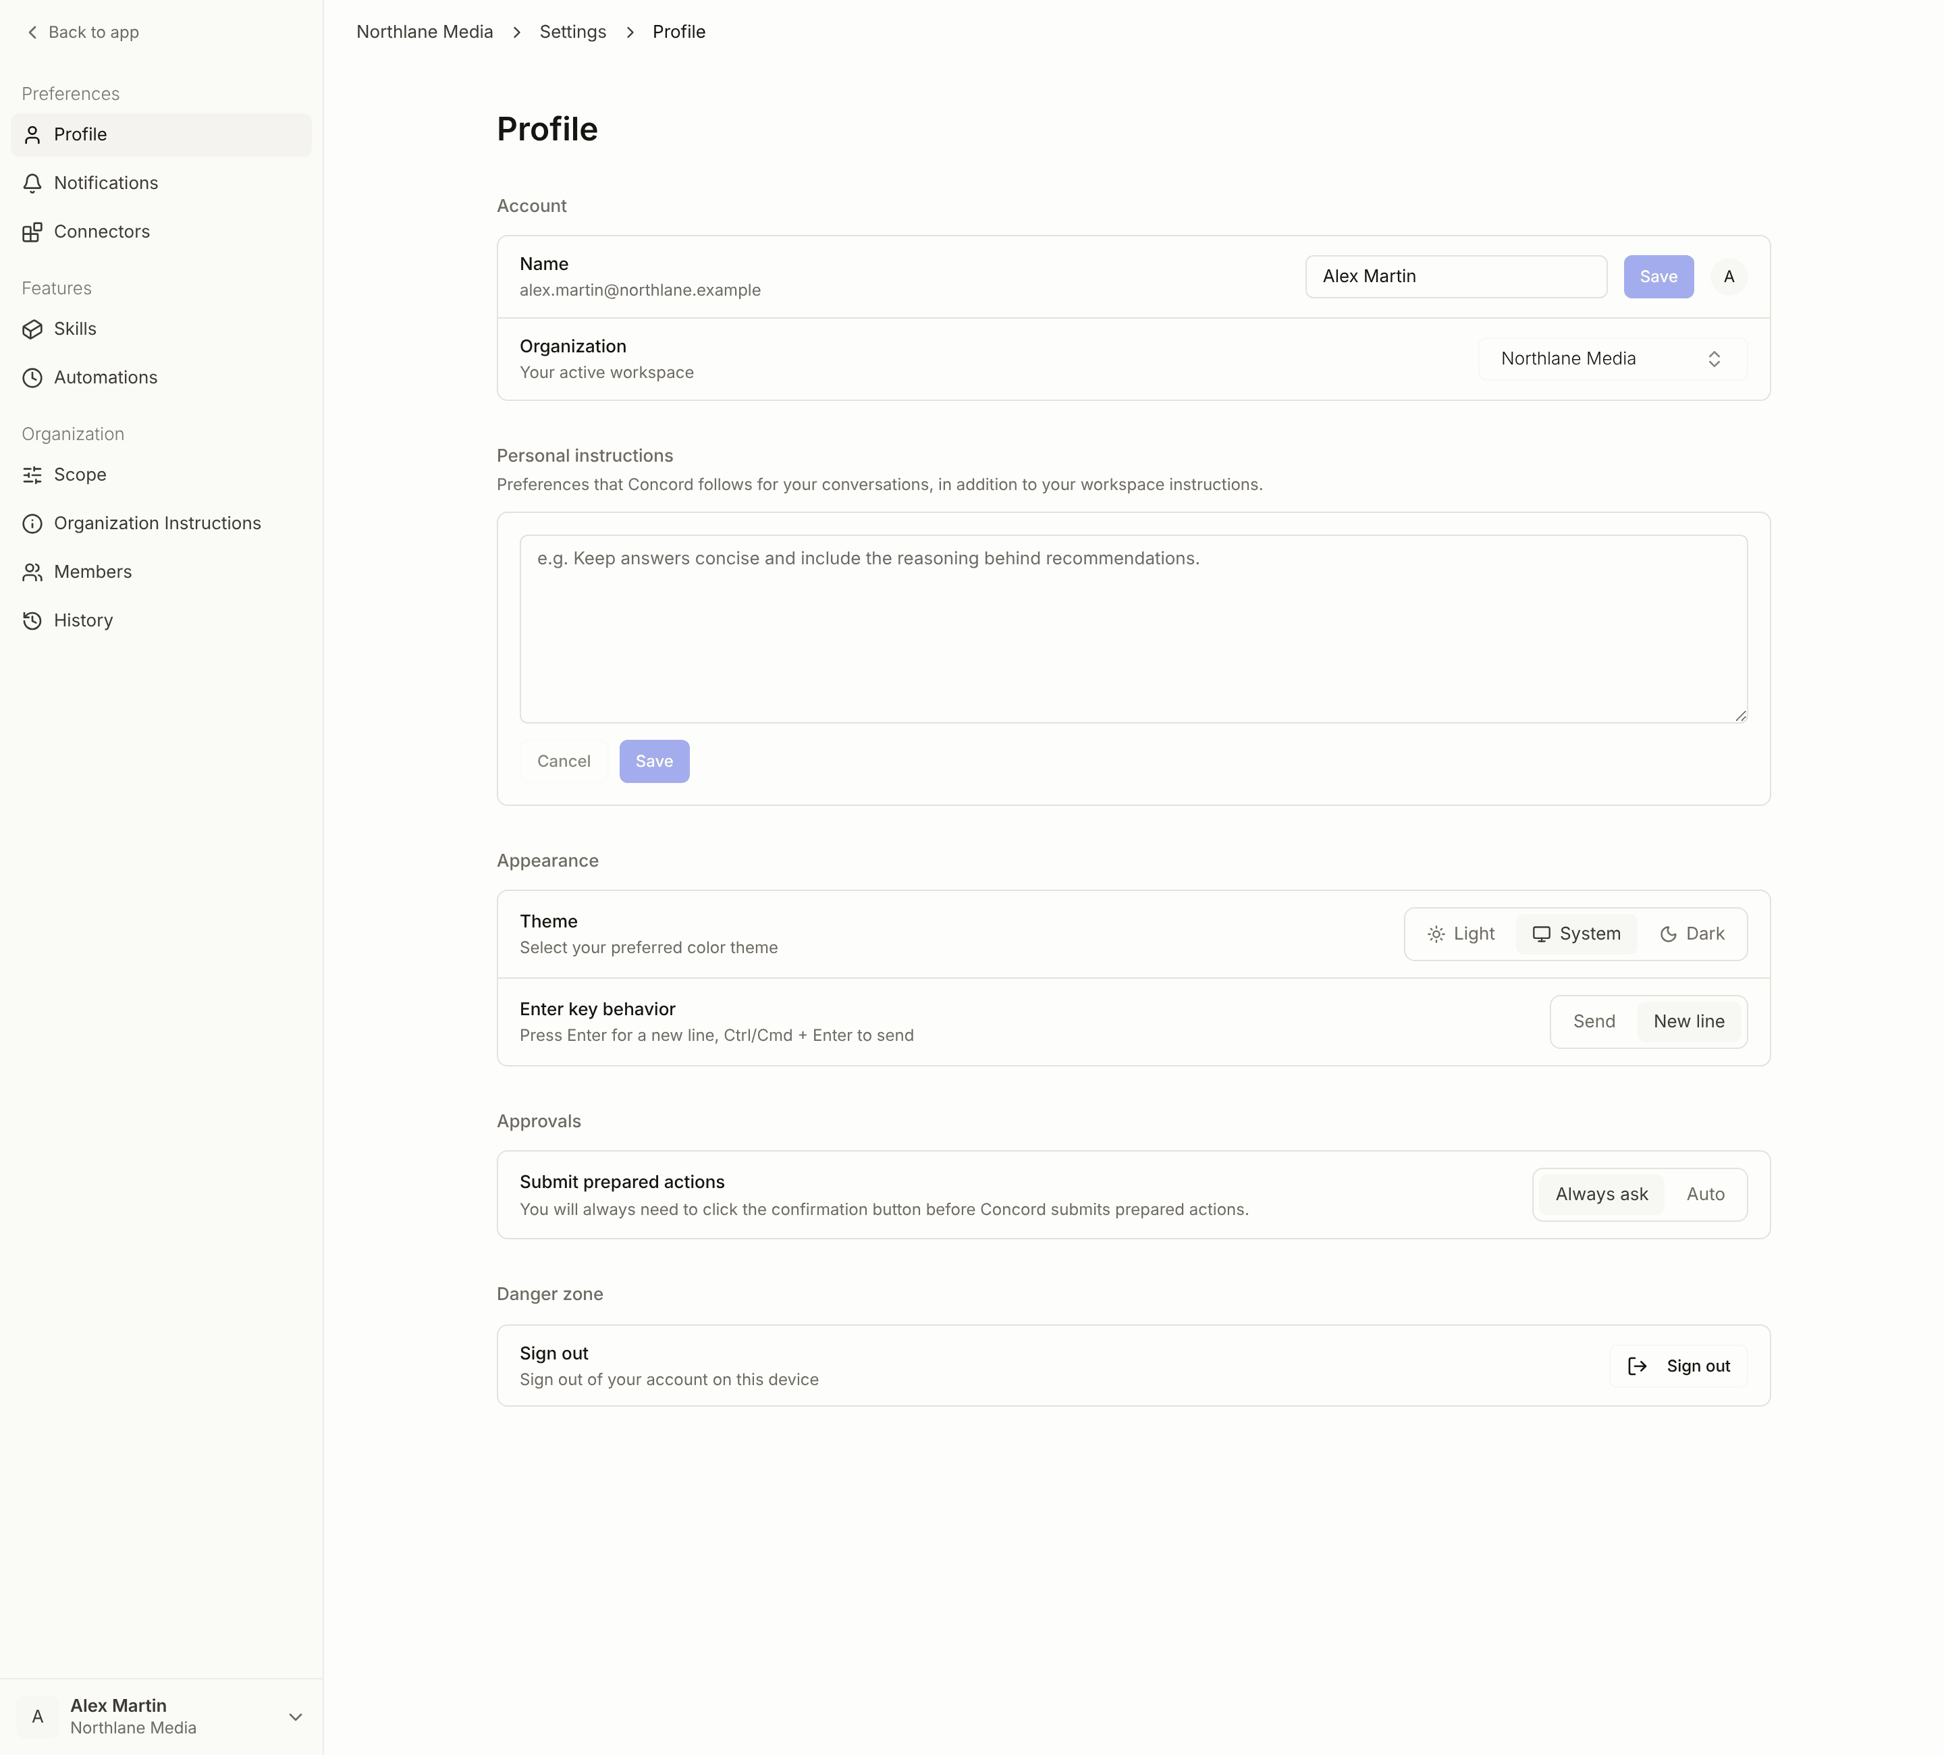
Task: Click the Organization Instructions info icon
Action: pos(33,524)
